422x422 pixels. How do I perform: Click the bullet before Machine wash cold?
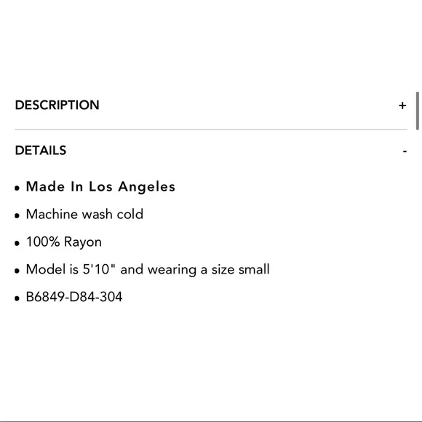[17, 215]
